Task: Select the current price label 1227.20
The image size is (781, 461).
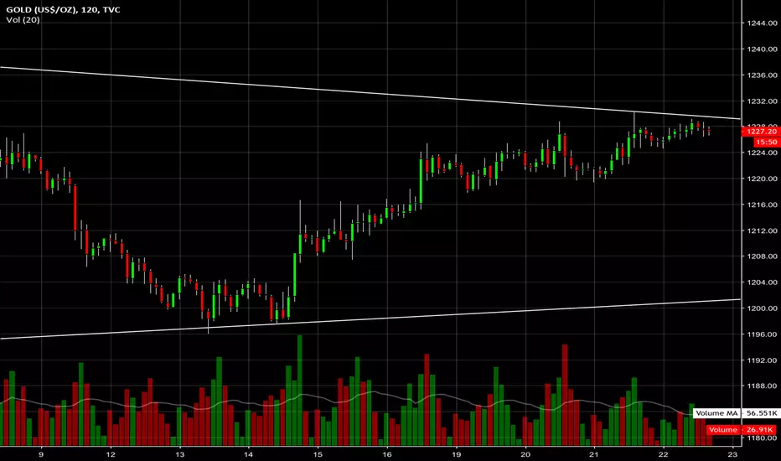Action: pos(761,132)
